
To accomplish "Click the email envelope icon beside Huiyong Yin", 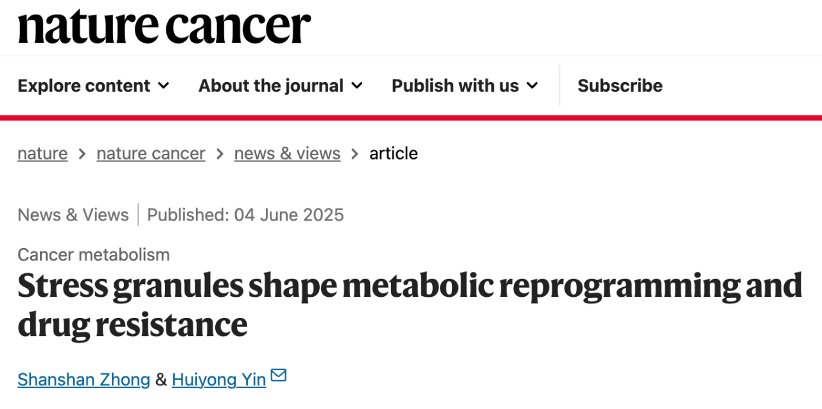I will pos(278,376).
